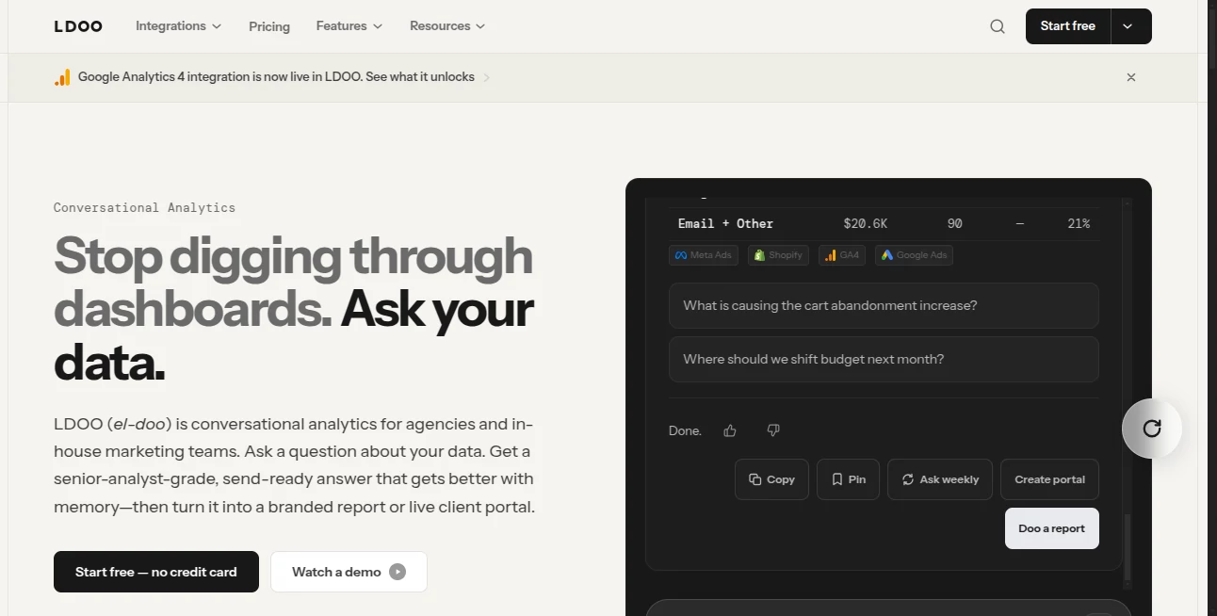Viewport: 1217px width, 616px height.
Task: Click the round refresh icon button
Action: click(x=1151, y=429)
